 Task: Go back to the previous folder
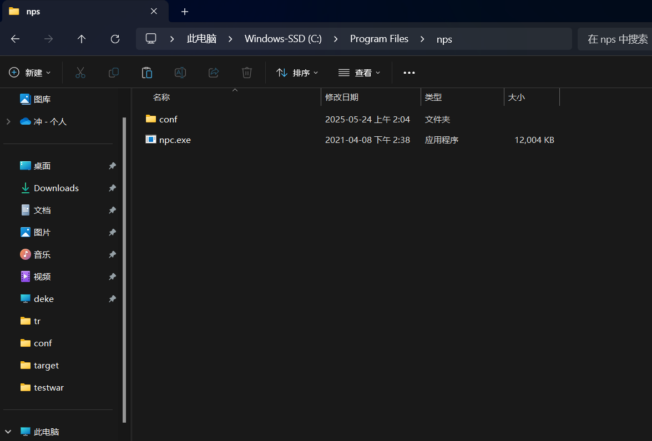pyautogui.click(x=16, y=39)
